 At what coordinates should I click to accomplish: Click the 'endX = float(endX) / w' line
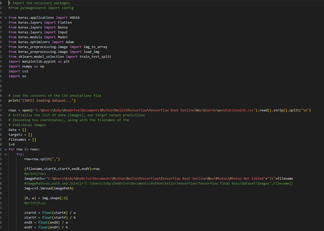(46, 223)
